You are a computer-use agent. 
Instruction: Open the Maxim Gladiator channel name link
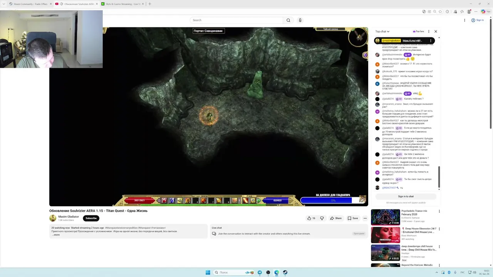point(69,217)
